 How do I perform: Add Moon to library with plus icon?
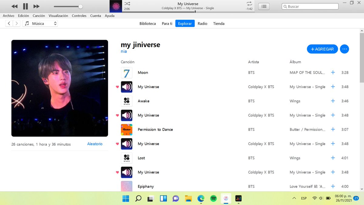point(333,73)
